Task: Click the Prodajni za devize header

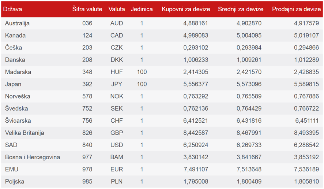Action: pyautogui.click(x=296, y=9)
